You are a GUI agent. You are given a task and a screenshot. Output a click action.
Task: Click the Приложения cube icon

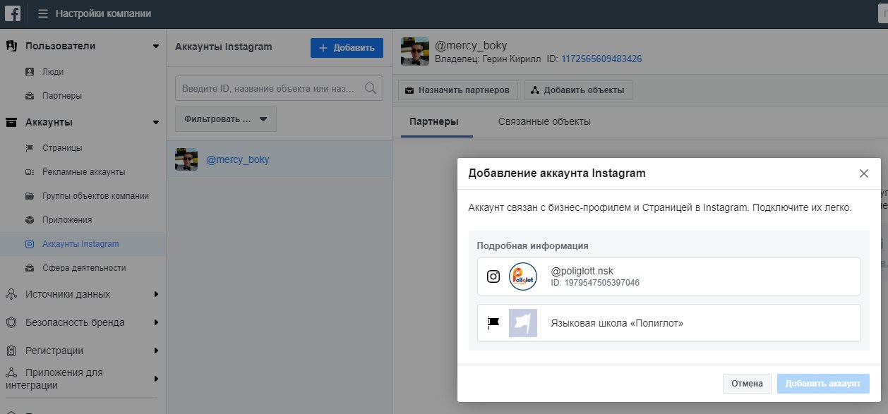coord(29,220)
